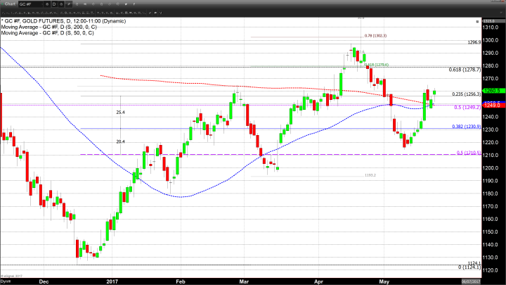Image resolution: width=506 pixels, height=285 pixels.
Task: Click 1240.0 on the price axis
Action: tap(491, 117)
